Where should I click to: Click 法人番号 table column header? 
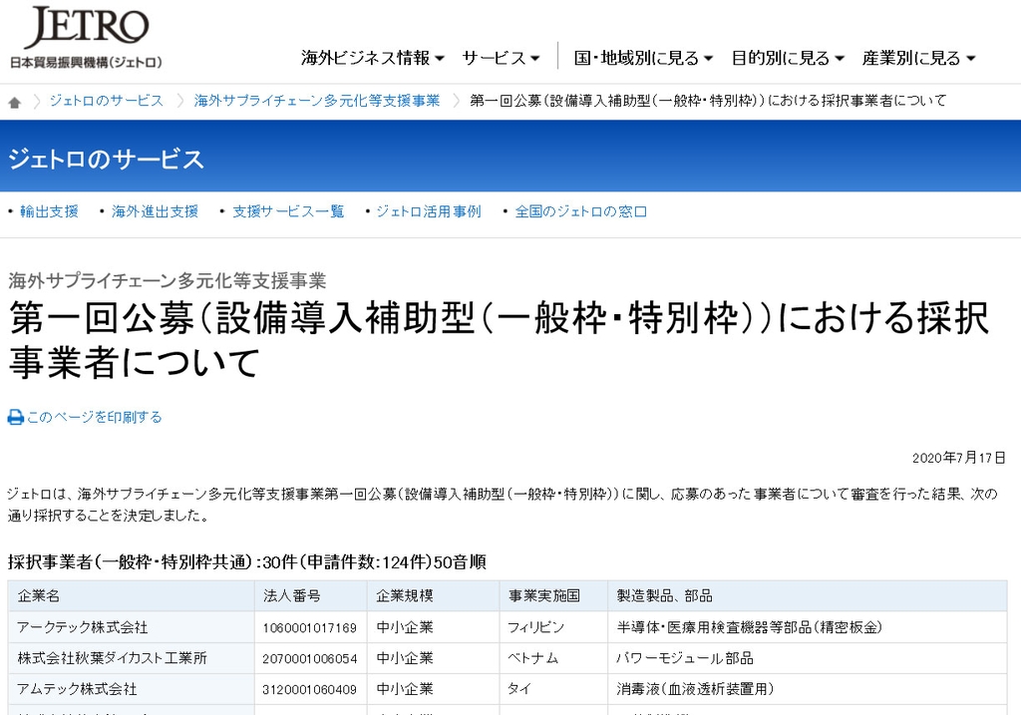pyautogui.click(x=291, y=596)
